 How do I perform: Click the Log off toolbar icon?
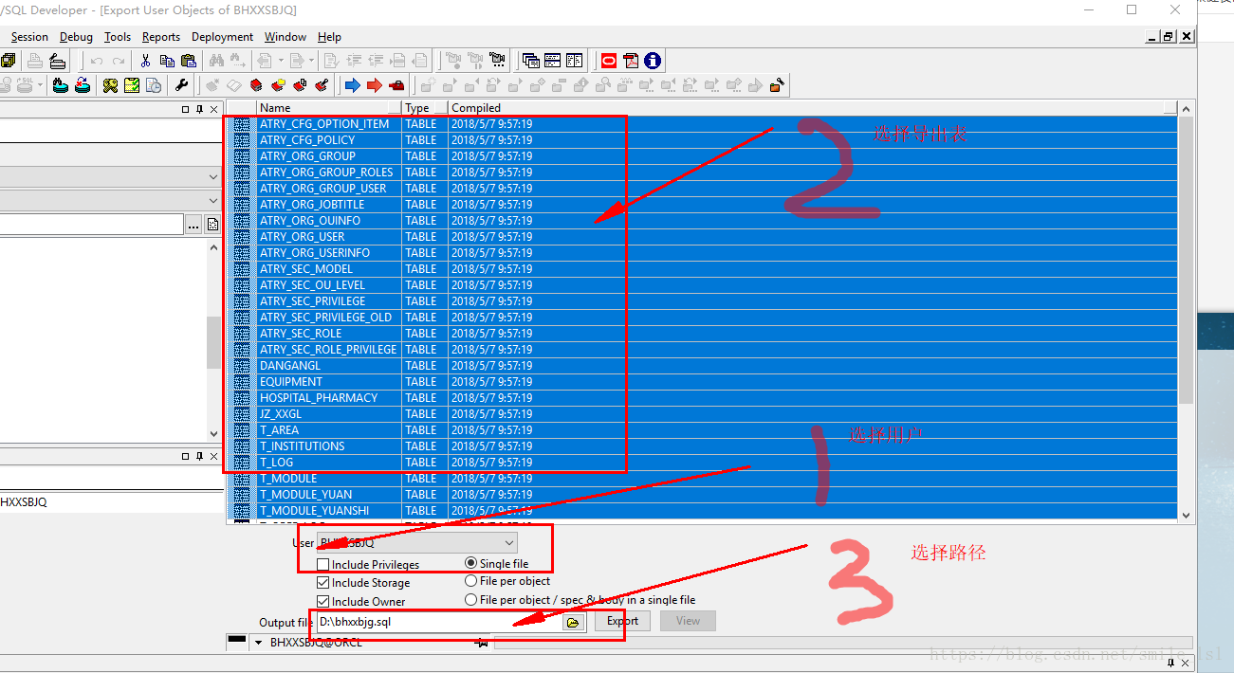pyautogui.click(x=83, y=85)
